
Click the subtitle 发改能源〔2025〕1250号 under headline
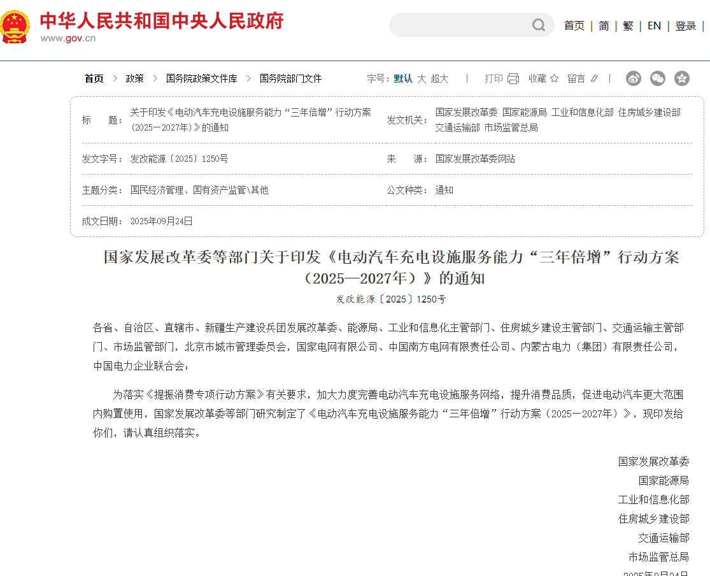coord(391,299)
